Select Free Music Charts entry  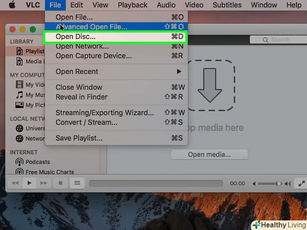tap(50, 172)
